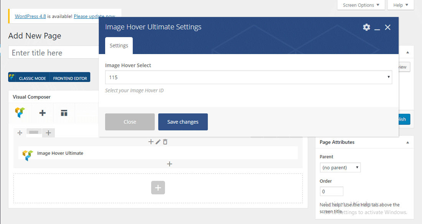Expand the Help dropdown tab

coord(401,5)
